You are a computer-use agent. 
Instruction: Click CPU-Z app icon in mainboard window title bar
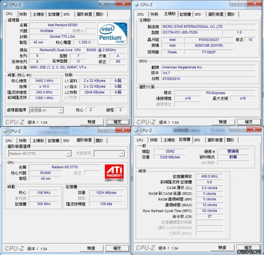137,5
